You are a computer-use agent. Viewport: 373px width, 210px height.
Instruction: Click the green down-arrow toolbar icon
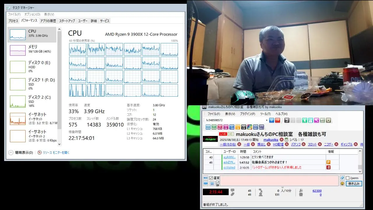pos(305,120)
